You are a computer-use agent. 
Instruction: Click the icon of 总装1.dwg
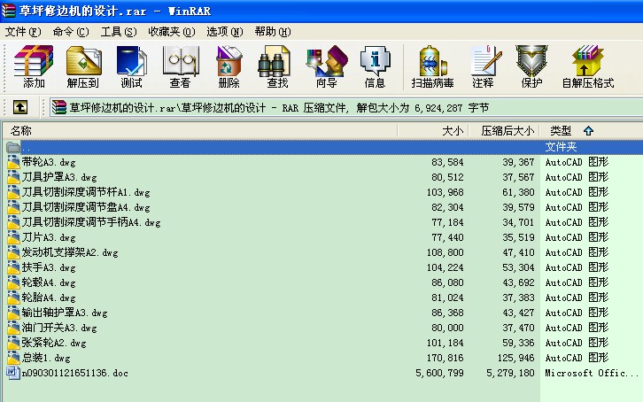13,358
